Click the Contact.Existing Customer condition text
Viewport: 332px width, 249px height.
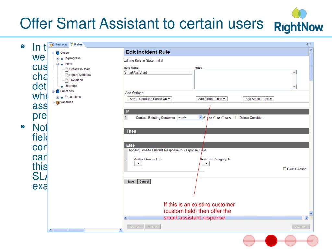click(156, 118)
